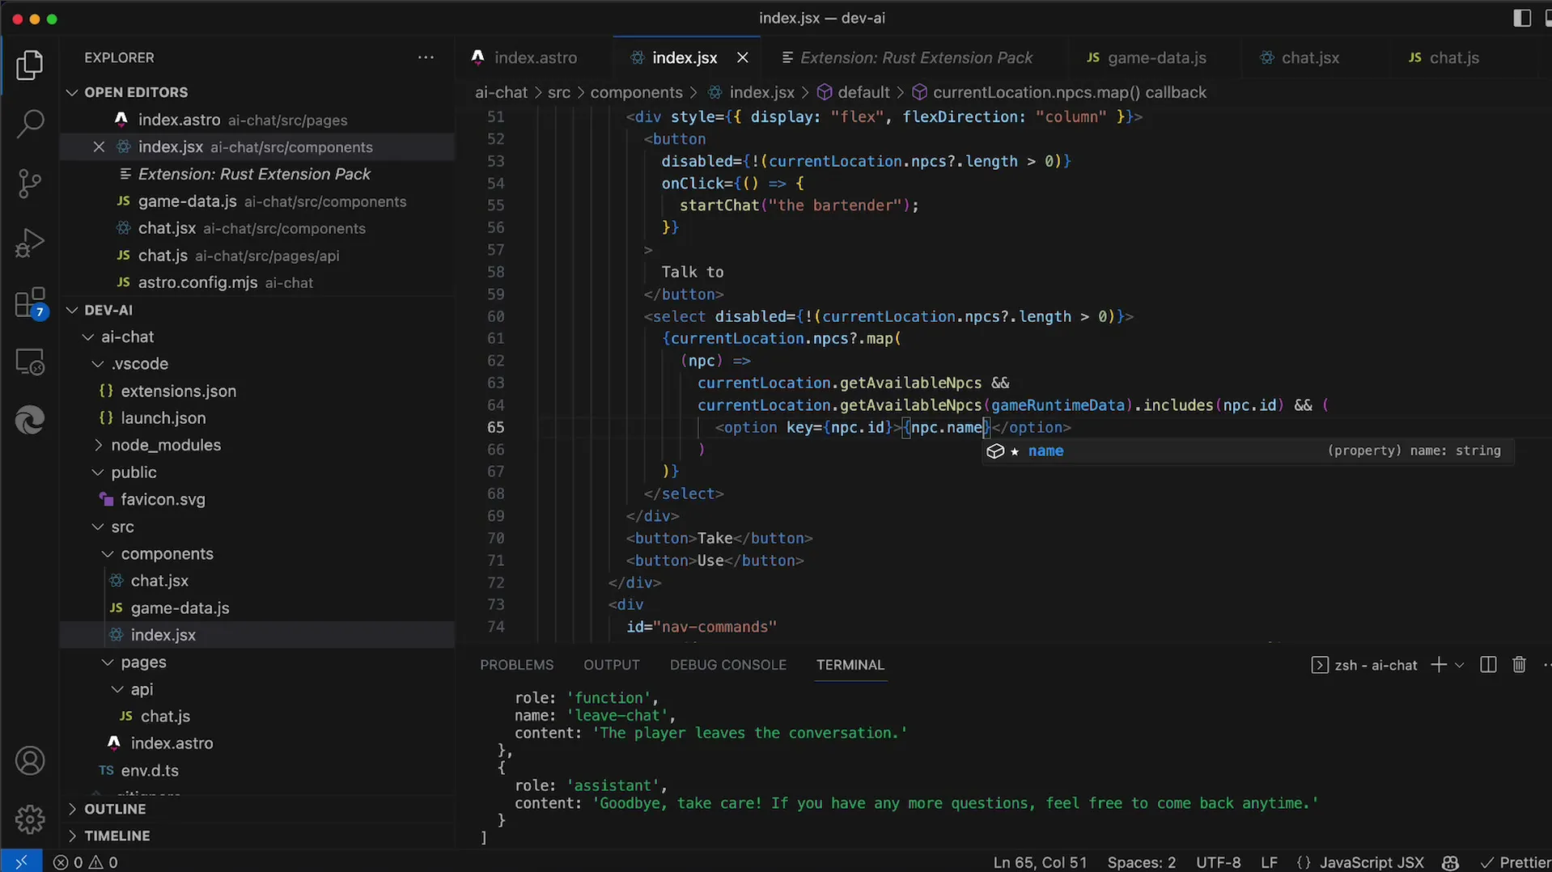This screenshot has height=872, width=1552.
Task: Click Prettier formatter status item
Action: (1516, 862)
